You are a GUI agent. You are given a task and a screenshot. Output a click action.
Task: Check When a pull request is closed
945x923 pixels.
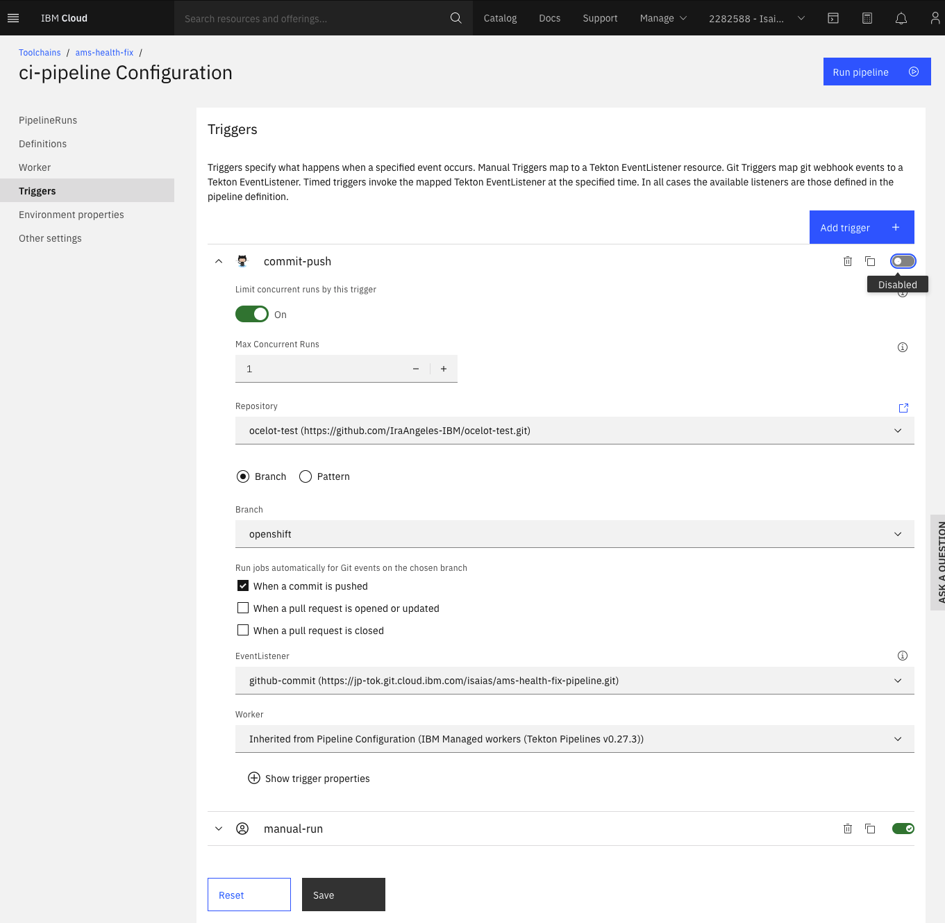pyautogui.click(x=243, y=630)
